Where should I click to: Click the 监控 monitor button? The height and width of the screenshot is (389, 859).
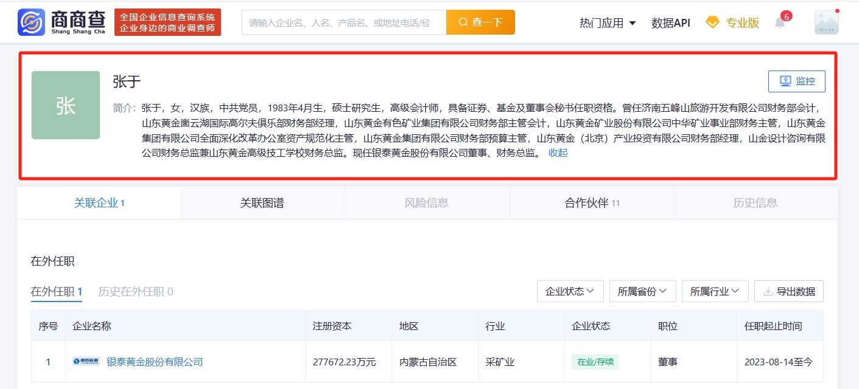[797, 81]
